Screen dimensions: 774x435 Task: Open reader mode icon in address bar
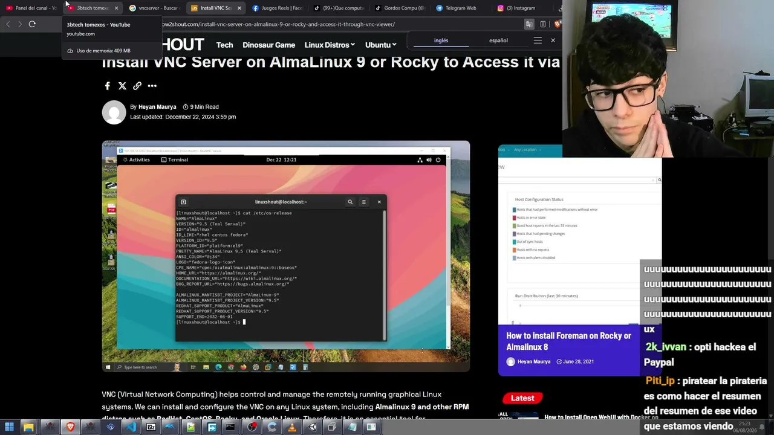543,24
